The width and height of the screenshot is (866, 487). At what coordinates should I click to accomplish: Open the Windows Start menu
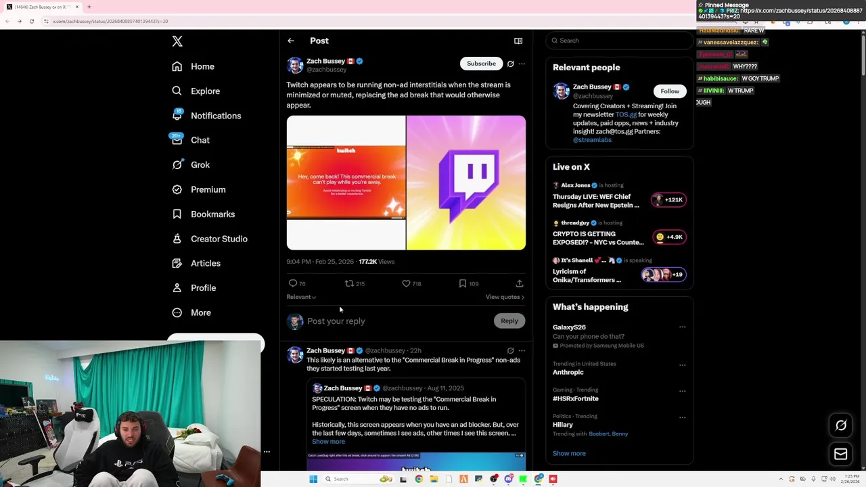[313, 479]
